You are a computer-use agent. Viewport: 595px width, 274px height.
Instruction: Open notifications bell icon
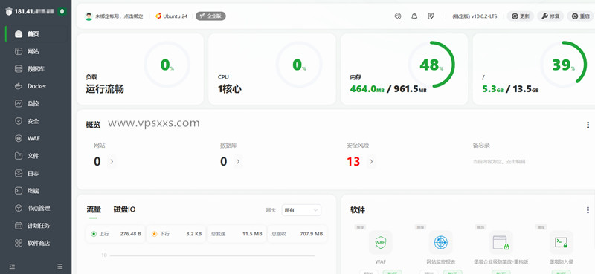coord(414,16)
